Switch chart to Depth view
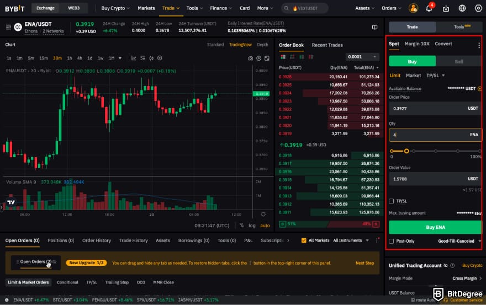Viewport: 486px width, 305px height. 262,45
